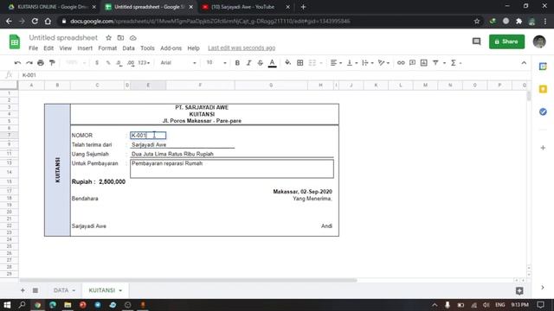Open text rotation dropdown
Image resolution: width=554 pixels, height=311 pixels.
tap(383, 63)
